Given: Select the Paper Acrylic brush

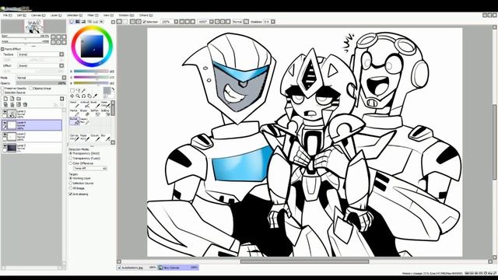Looking at the screenshot, I should tap(85, 138).
